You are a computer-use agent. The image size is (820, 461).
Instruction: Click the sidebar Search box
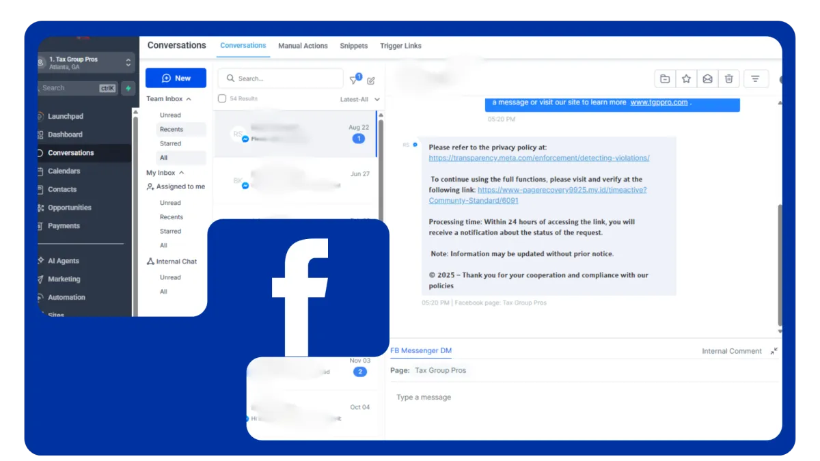pyautogui.click(x=77, y=88)
